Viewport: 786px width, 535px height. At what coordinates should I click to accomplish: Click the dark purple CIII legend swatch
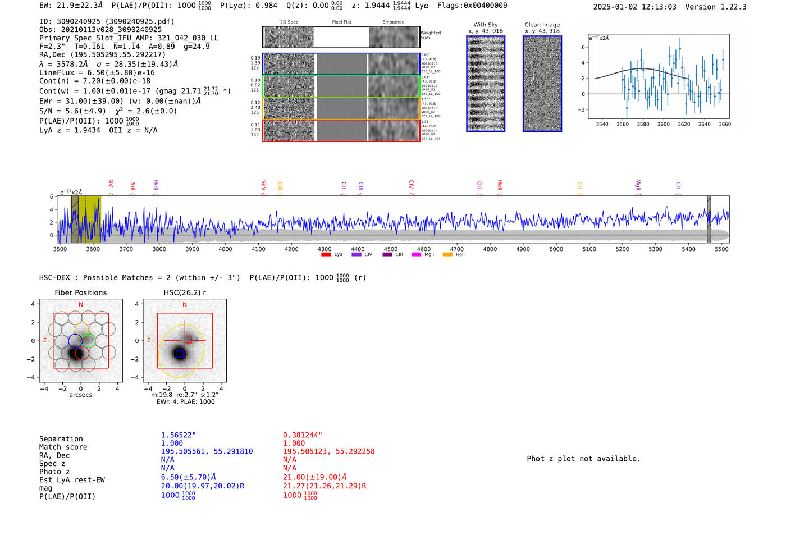pyautogui.click(x=387, y=255)
